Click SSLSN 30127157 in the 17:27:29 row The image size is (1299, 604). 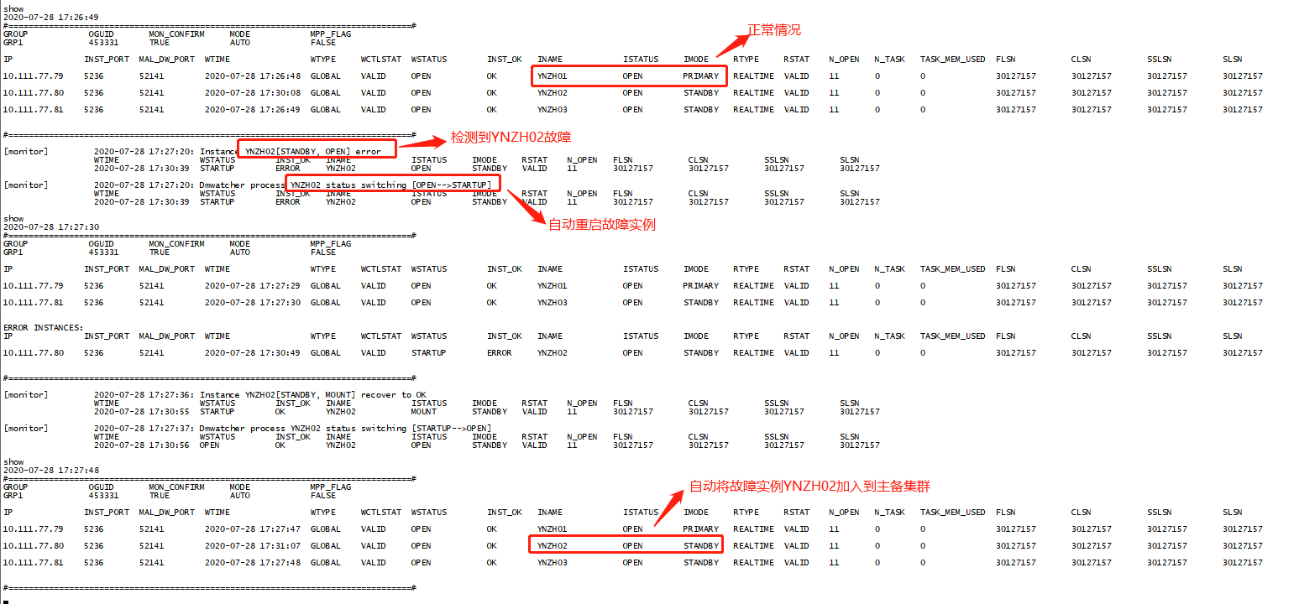1167,286
